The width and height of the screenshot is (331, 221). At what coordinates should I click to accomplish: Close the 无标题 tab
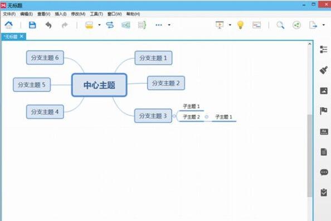[x=22, y=36]
